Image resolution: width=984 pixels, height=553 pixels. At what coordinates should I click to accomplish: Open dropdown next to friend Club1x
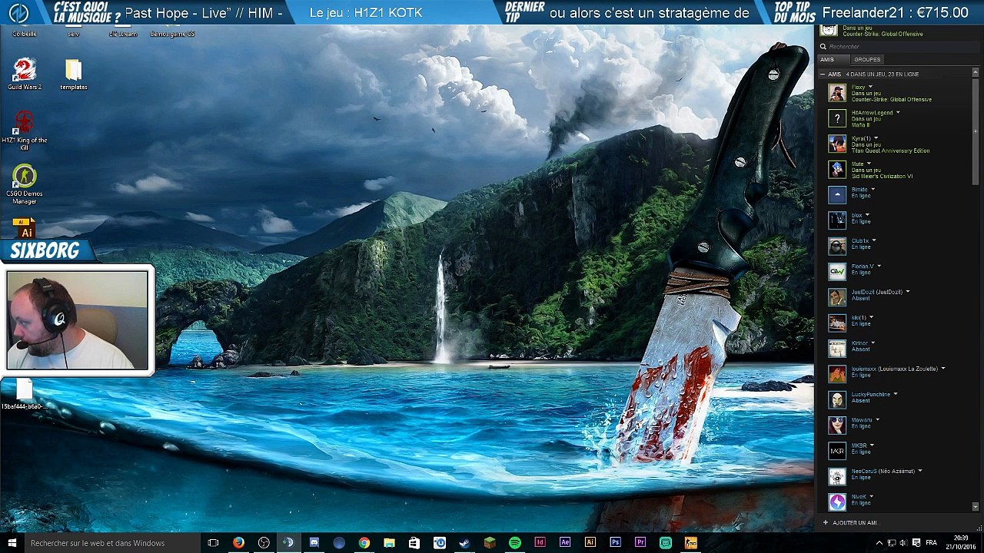874,240
